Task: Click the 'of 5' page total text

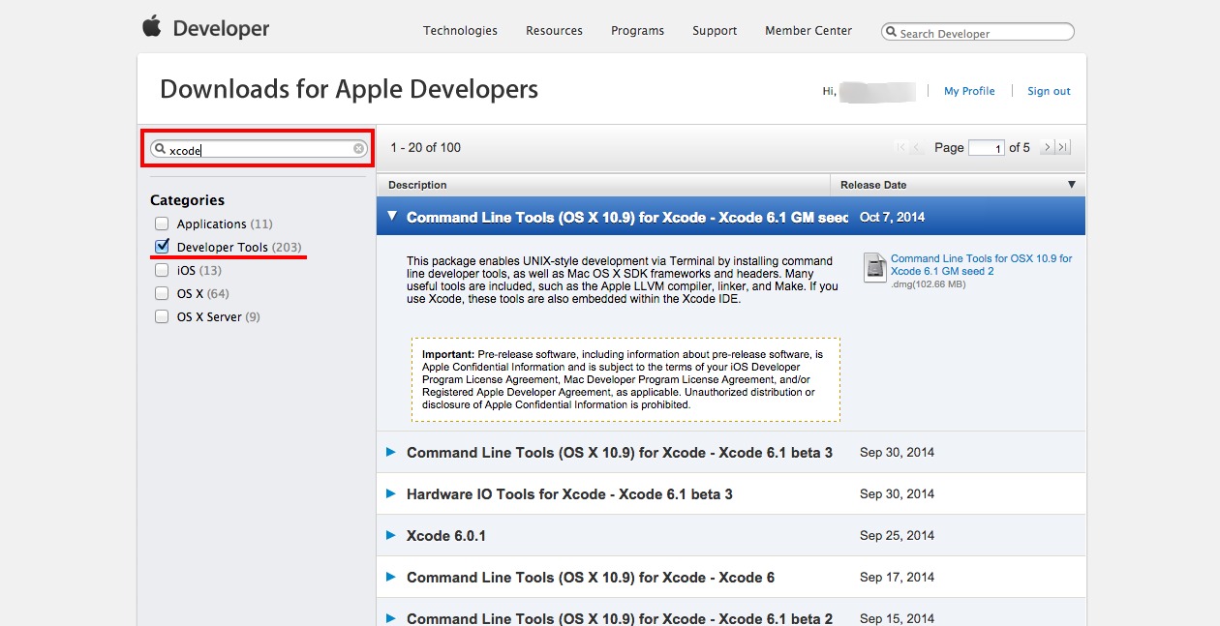Action: pyautogui.click(x=1020, y=148)
